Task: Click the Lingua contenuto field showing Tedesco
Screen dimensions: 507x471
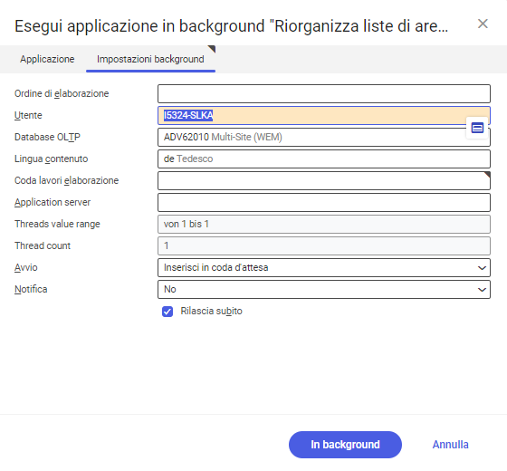Action: (x=324, y=159)
